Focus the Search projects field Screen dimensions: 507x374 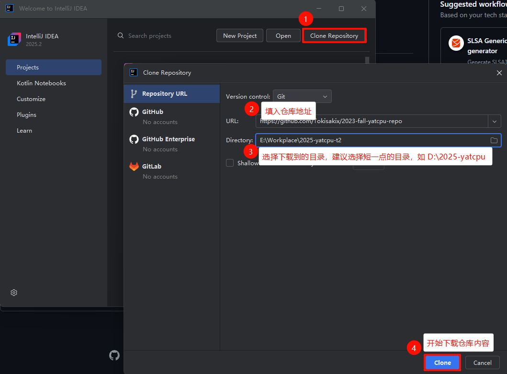coord(163,36)
